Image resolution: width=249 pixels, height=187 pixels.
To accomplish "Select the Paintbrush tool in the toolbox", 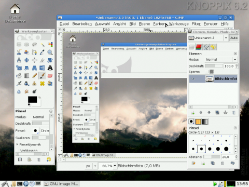I will tap(43, 76).
